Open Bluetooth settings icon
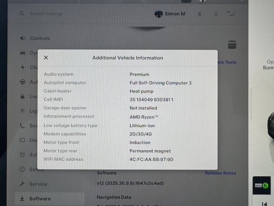 [x=217, y=14]
